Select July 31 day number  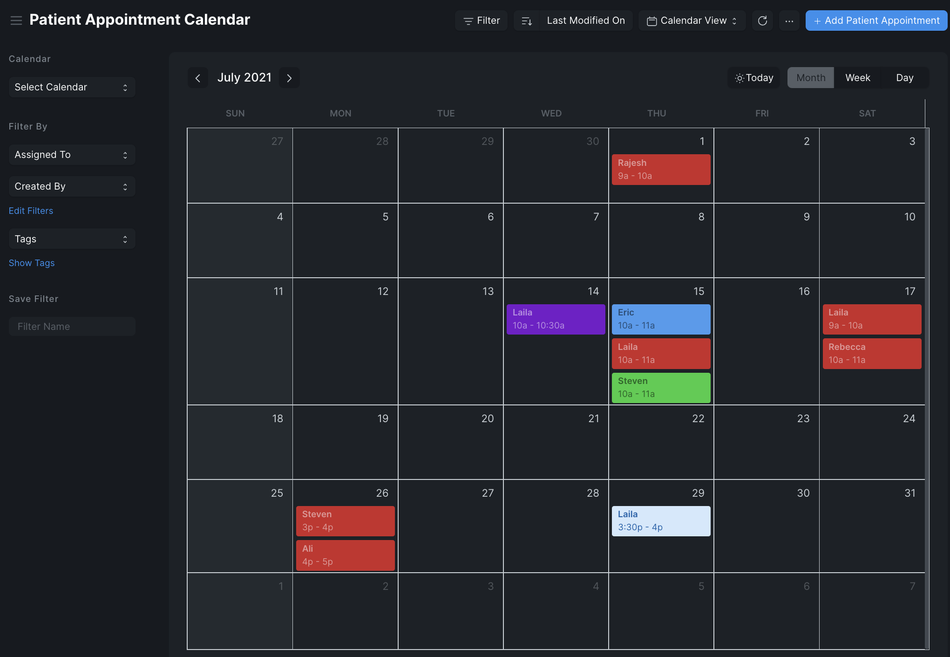910,493
